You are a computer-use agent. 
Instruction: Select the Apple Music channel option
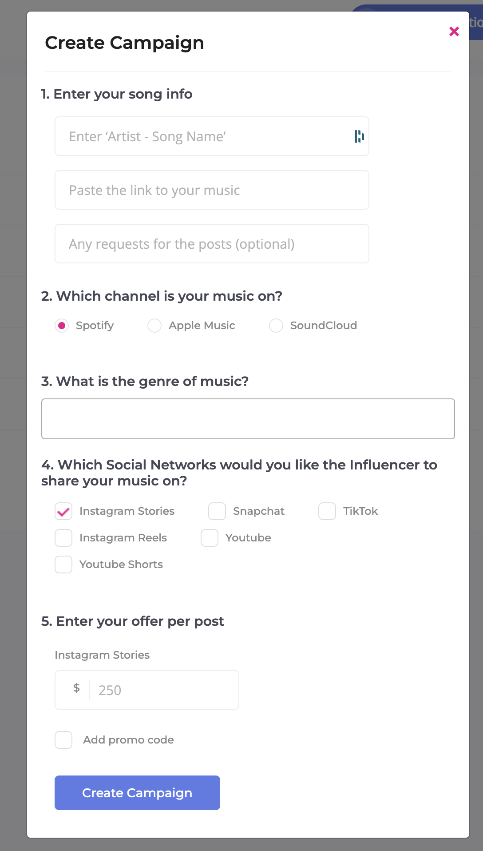tap(154, 326)
